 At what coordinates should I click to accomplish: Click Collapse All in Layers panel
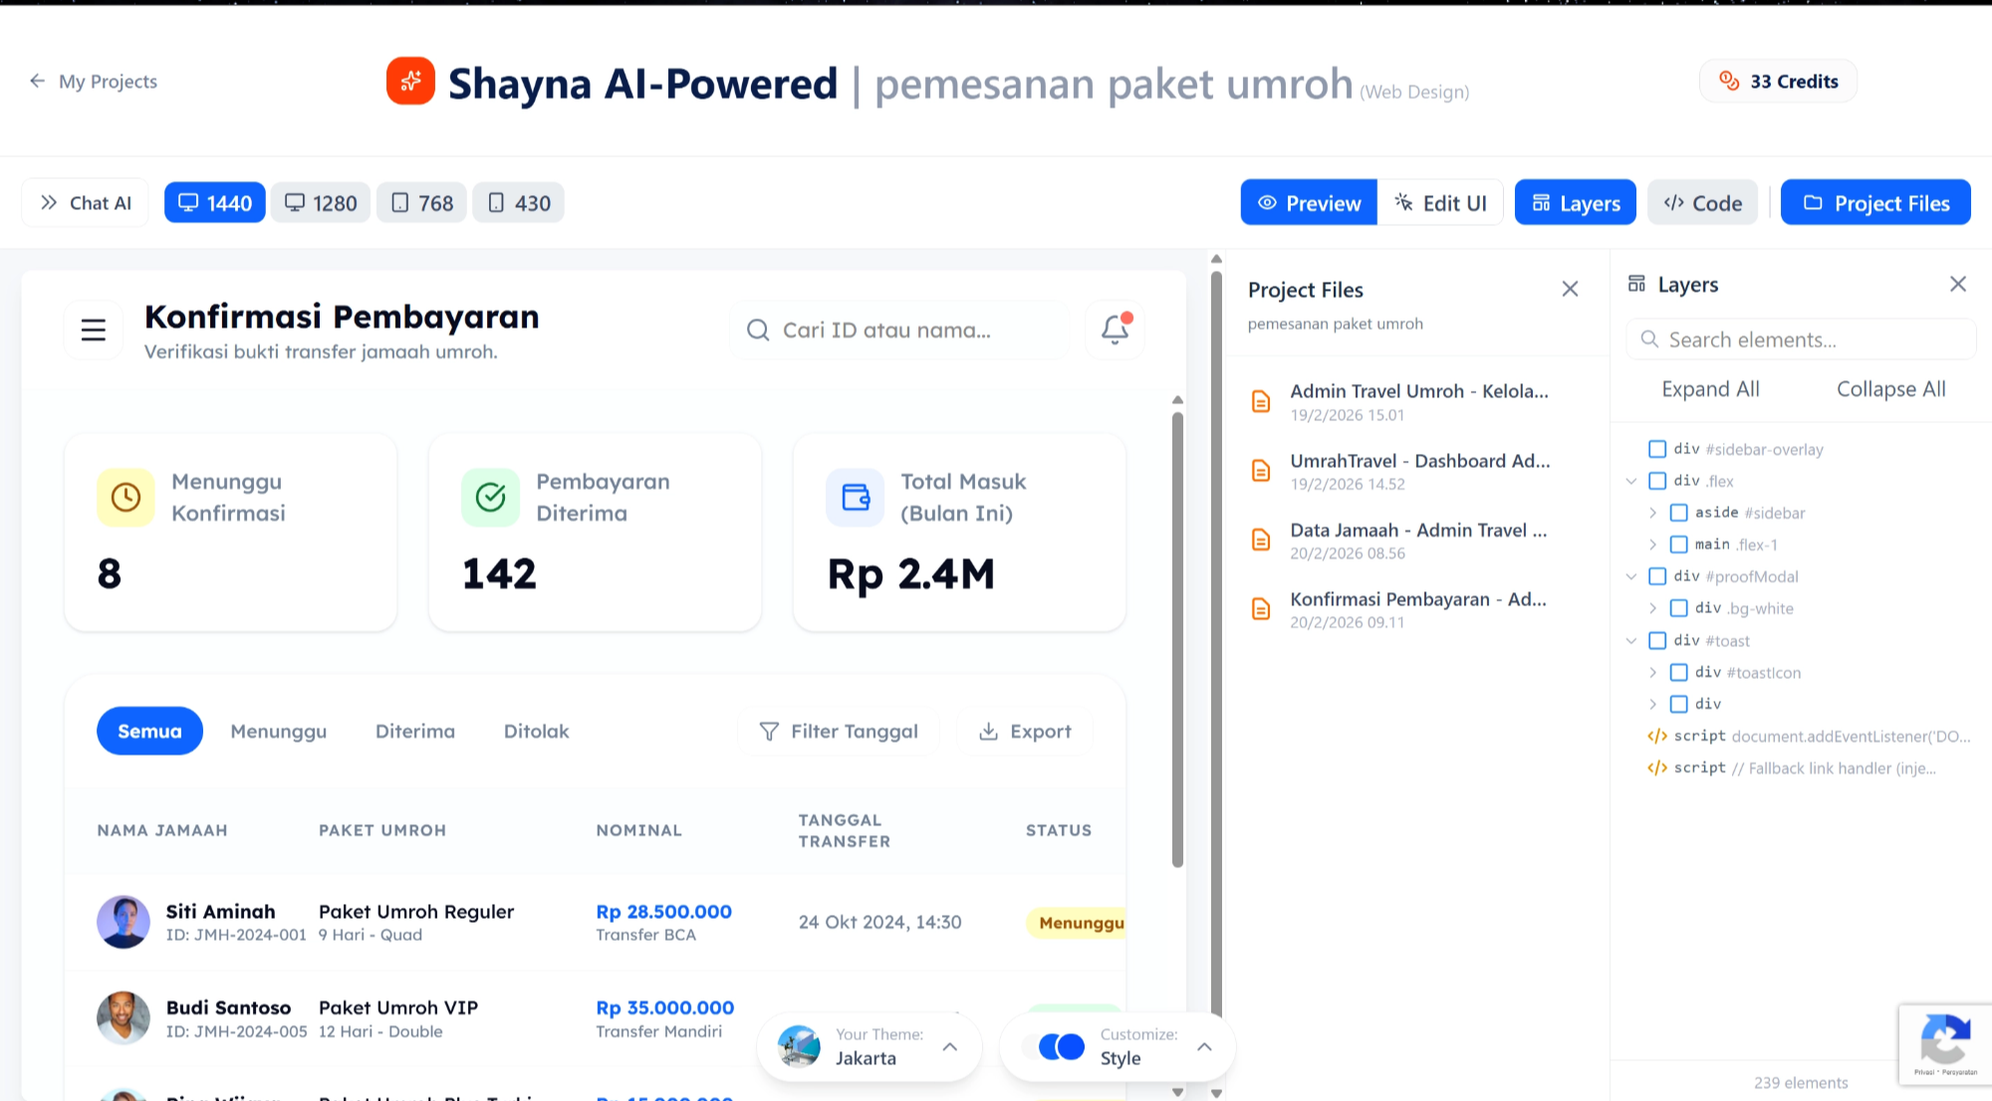[1890, 388]
